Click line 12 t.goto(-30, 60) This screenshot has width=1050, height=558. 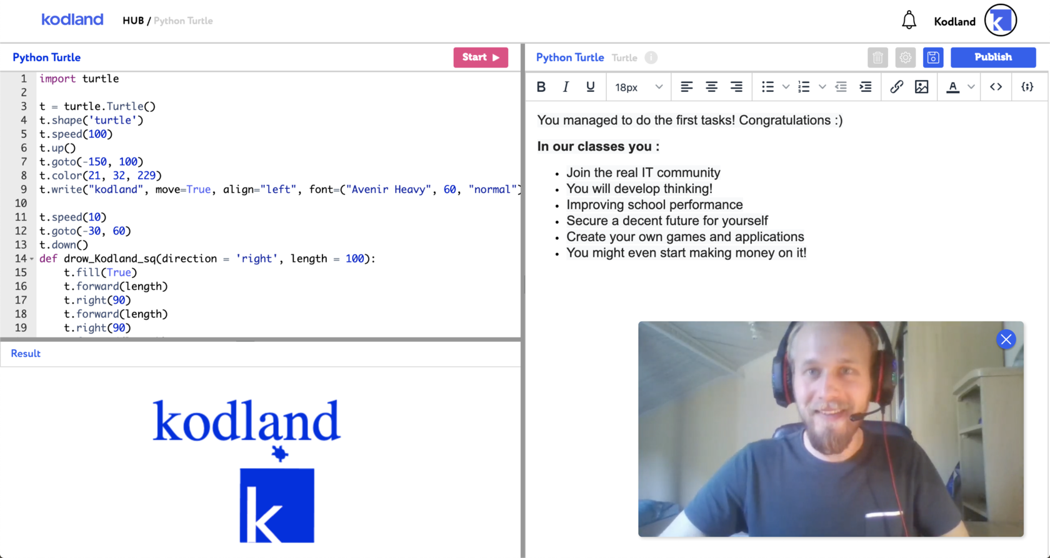tap(85, 231)
